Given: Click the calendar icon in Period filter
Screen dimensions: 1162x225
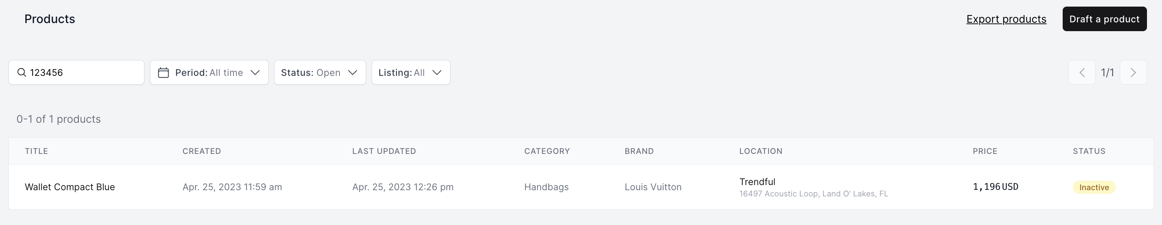Looking at the screenshot, I should pyautogui.click(x=163, y=73).
